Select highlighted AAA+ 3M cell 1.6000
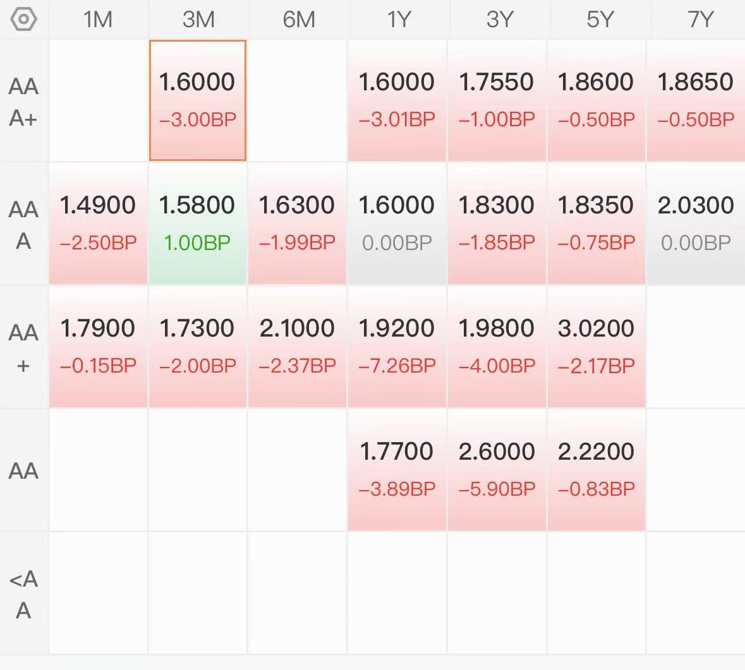Viewport: 745px width, 670px height. click(x=198, y=100)
